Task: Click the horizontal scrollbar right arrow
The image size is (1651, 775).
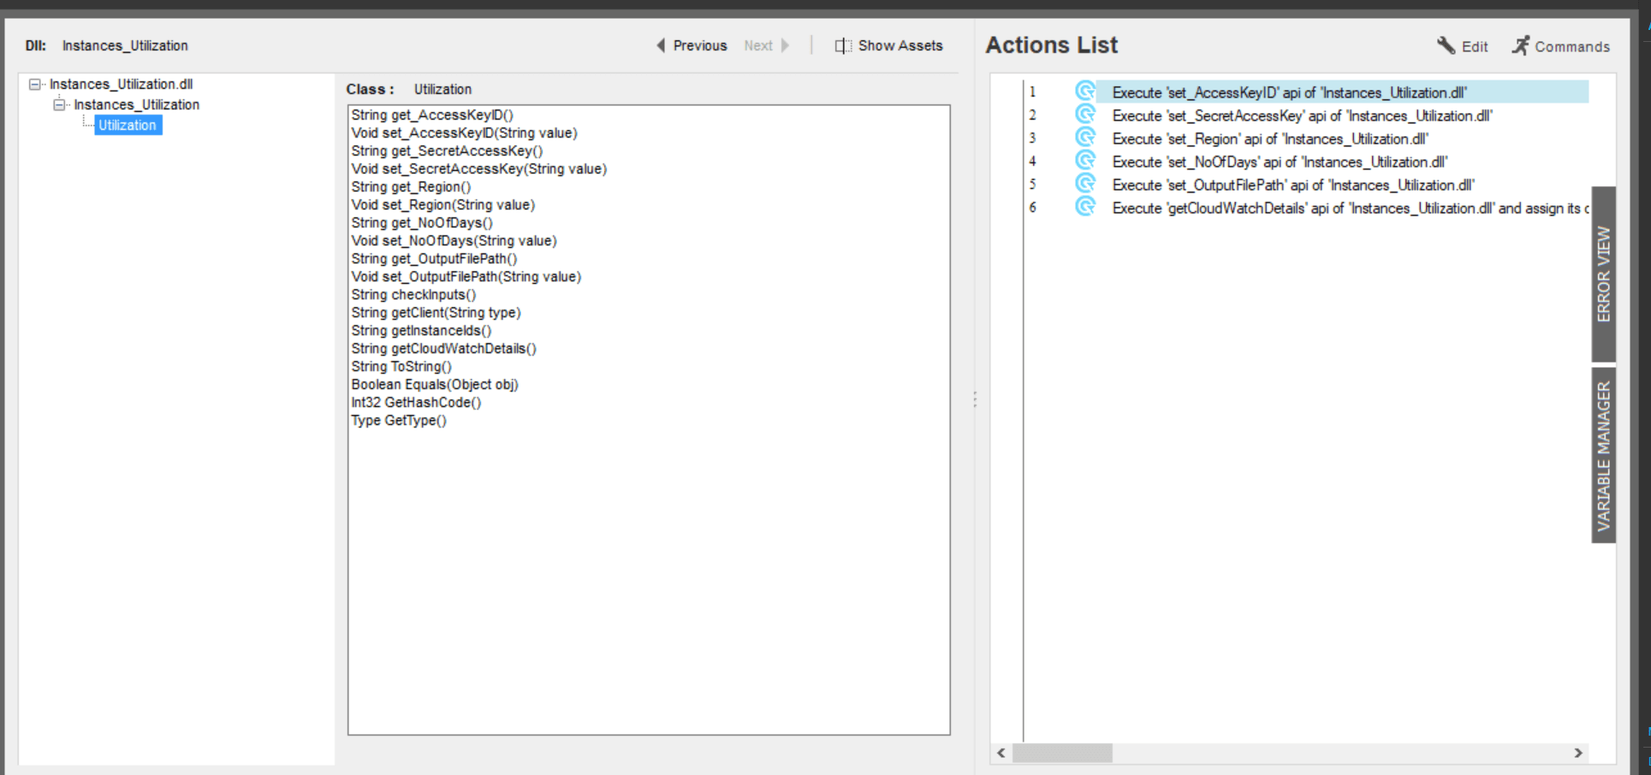Action: (x=1578, y=753)
